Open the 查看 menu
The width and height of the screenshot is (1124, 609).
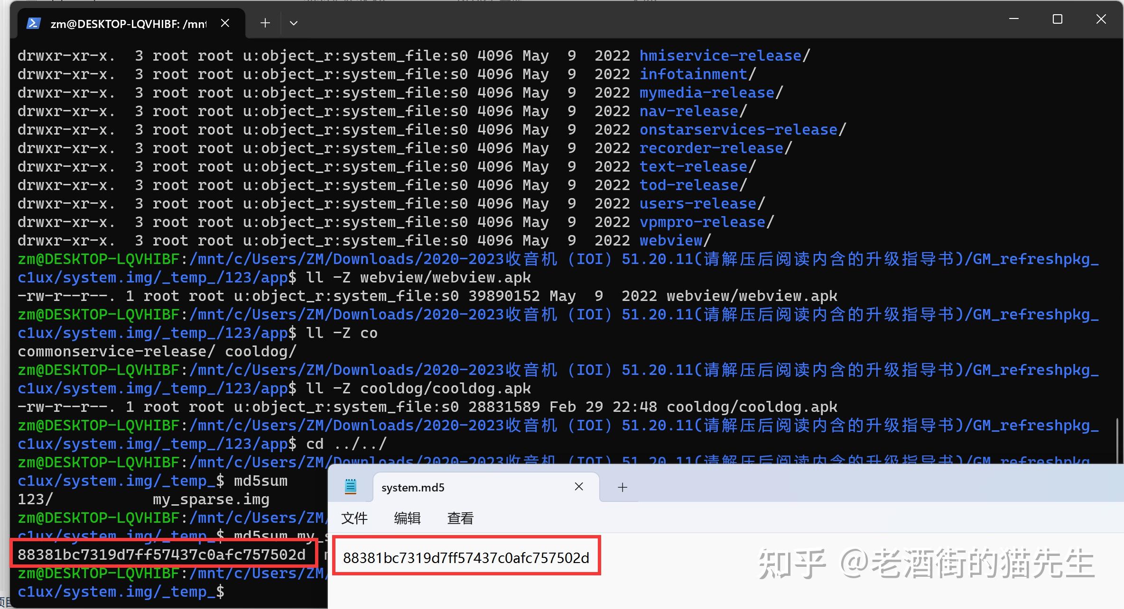pyautogui.click(x=460, y=518)
